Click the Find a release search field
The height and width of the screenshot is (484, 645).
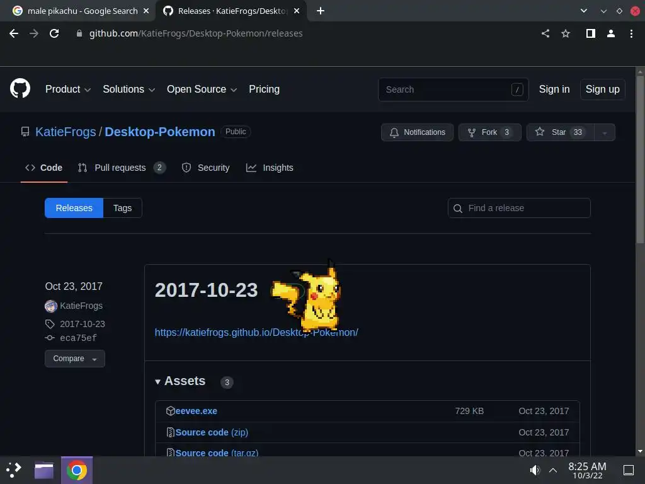(x=519, y=208)
